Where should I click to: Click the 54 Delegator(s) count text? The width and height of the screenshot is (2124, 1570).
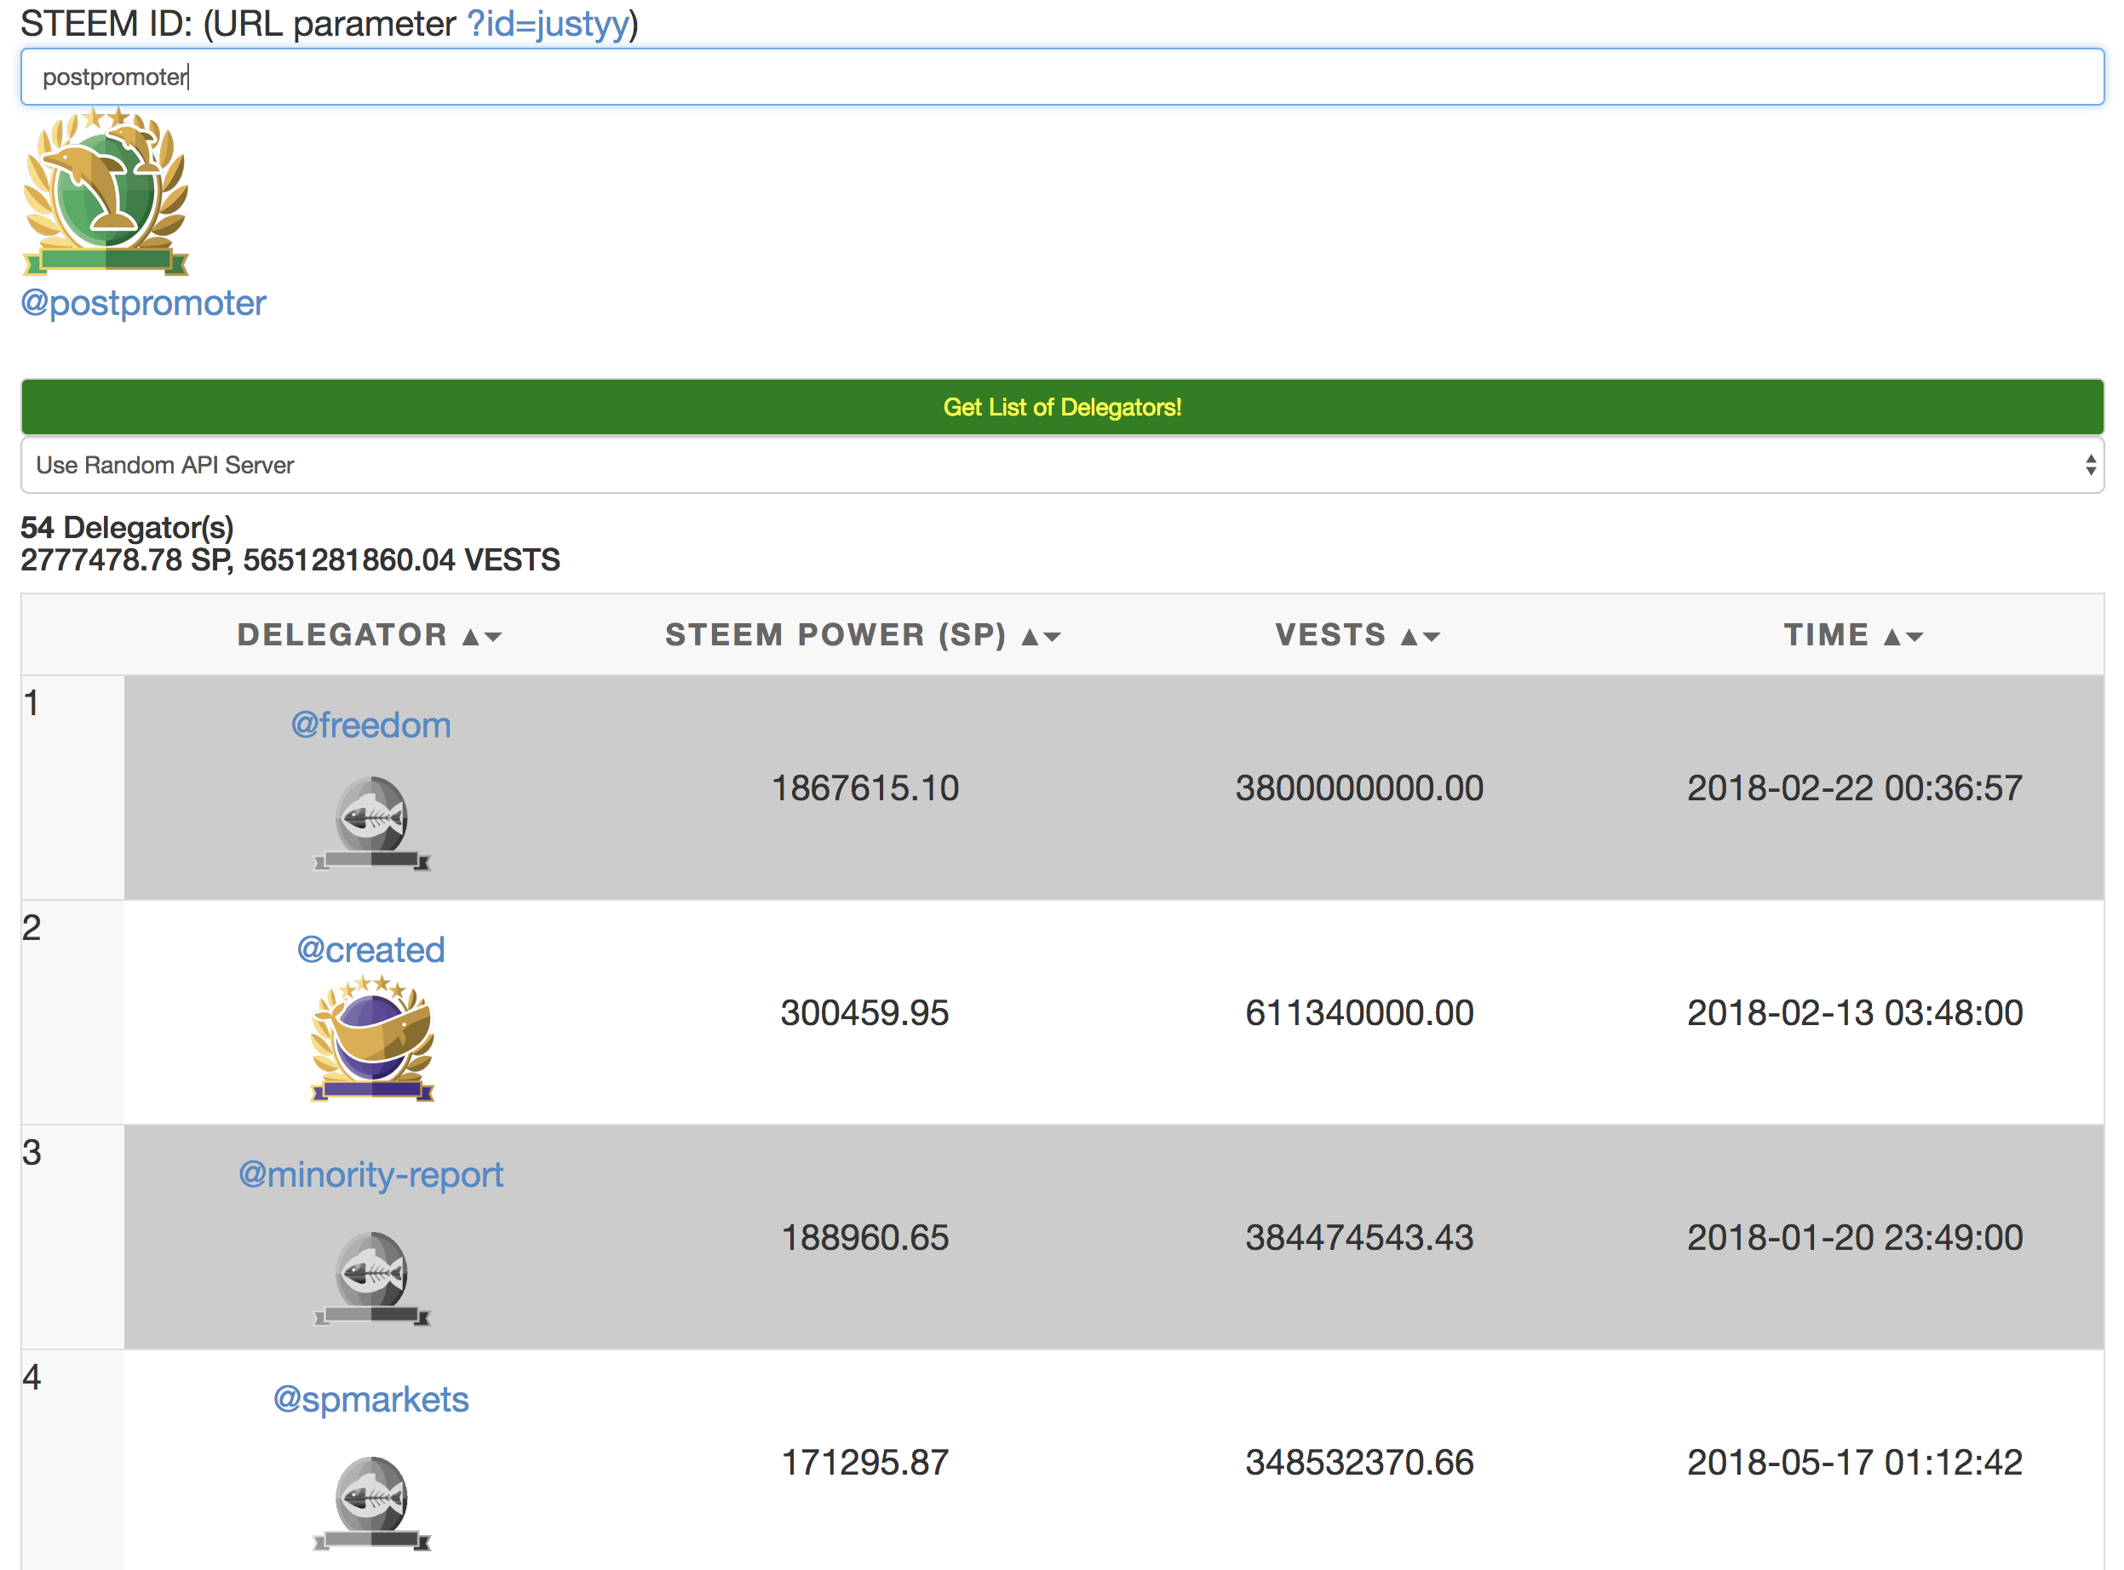(128, 529)
